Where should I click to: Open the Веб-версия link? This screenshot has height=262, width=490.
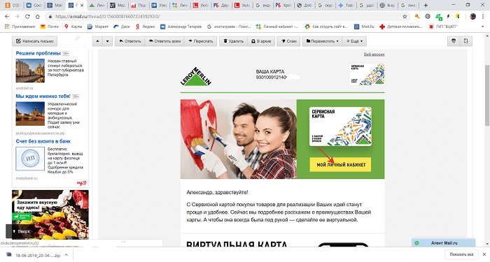coord(374,54)
